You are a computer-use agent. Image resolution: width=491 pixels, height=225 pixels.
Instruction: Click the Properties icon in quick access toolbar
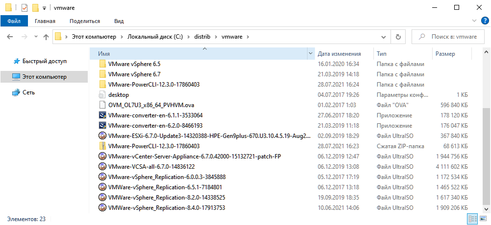25,7
